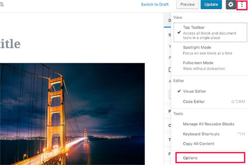248x165 pixels.
Task: Click the Switch to Draft link
Action: (155, 5)
